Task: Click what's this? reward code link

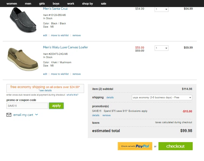Action: click(x=72, y=95)
